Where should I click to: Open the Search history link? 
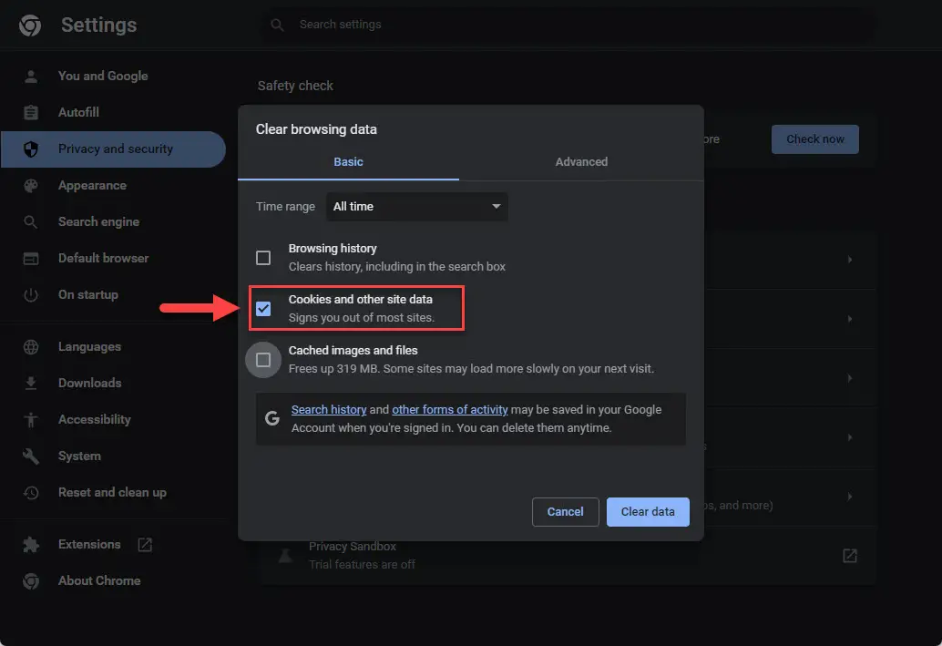click(x=329, y=410)
